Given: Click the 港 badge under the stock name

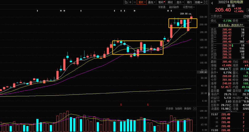Looking at the screenshot, I should 233,6.
